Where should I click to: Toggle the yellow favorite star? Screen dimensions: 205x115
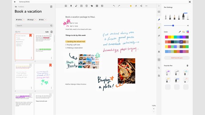pos(131,6)
